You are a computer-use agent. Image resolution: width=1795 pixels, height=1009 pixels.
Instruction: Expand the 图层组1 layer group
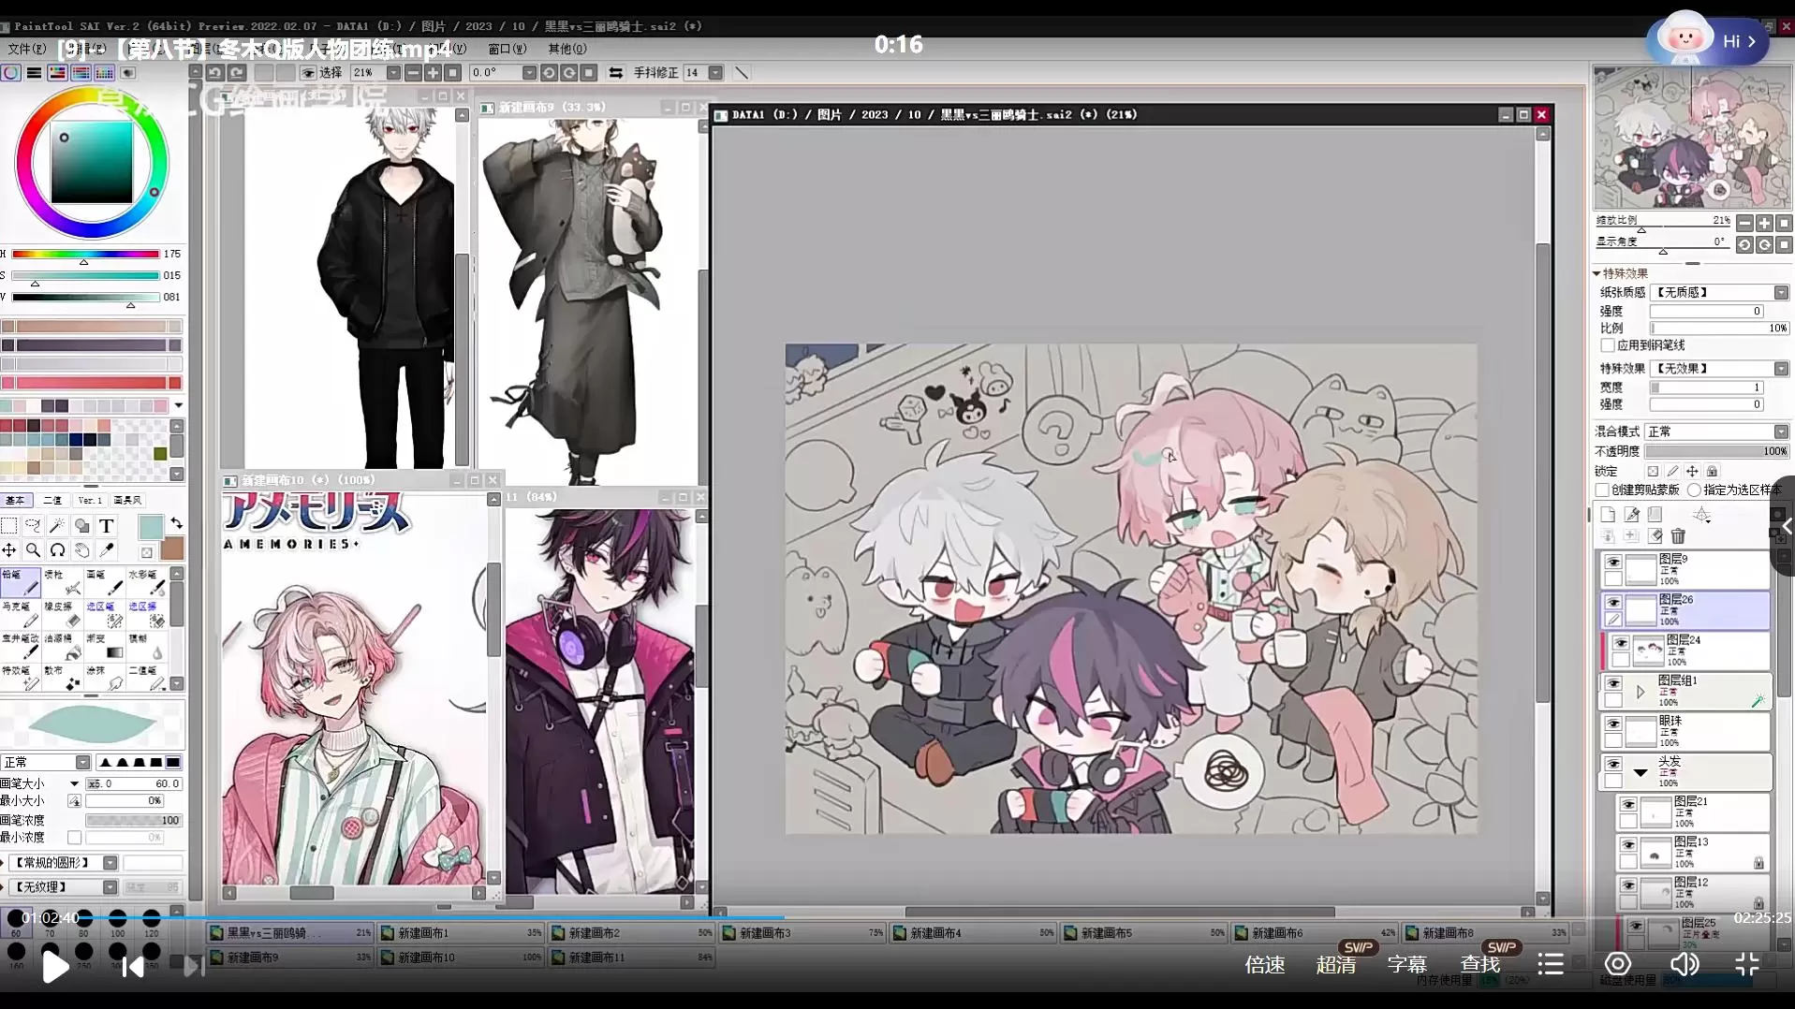pyautogui.click(x=1641, y=692)
